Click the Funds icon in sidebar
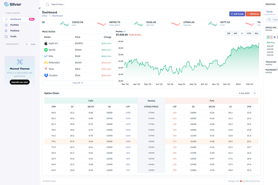The height and width of the screenshot is (185, 278). click(6, 36)
